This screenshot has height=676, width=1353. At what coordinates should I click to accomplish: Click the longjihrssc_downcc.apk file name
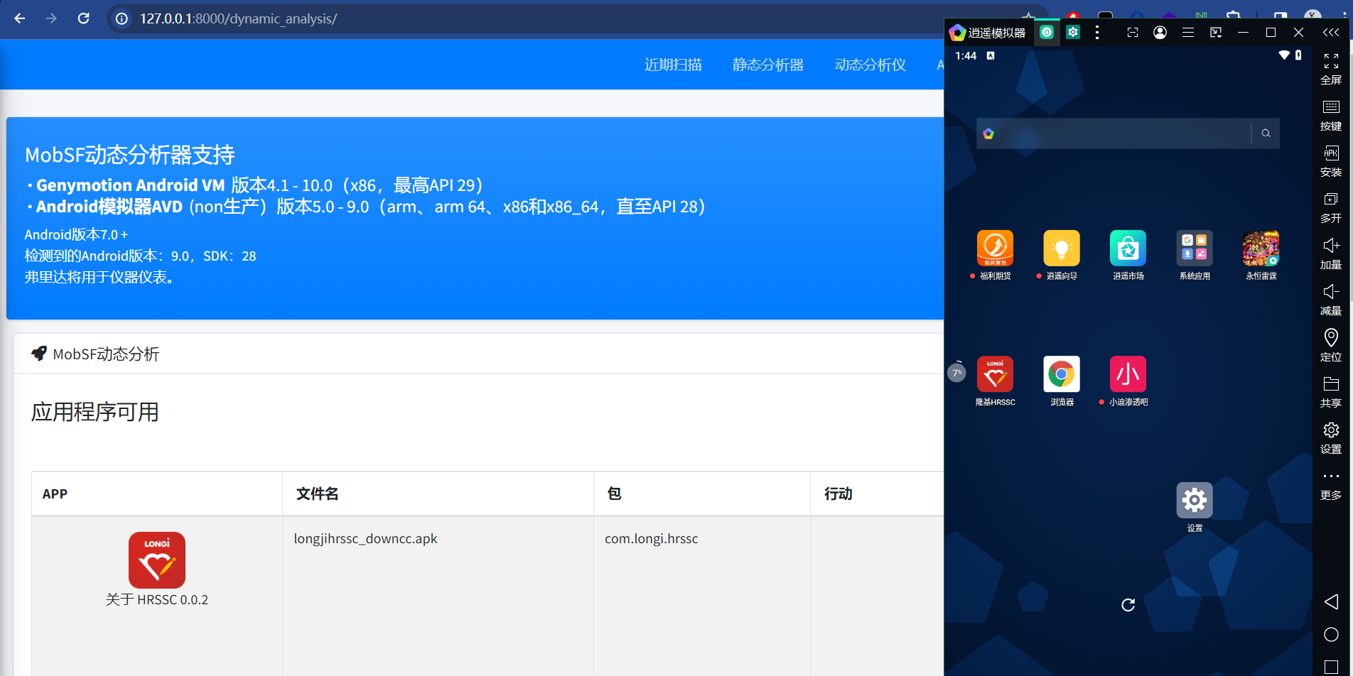tap(365, 539)
